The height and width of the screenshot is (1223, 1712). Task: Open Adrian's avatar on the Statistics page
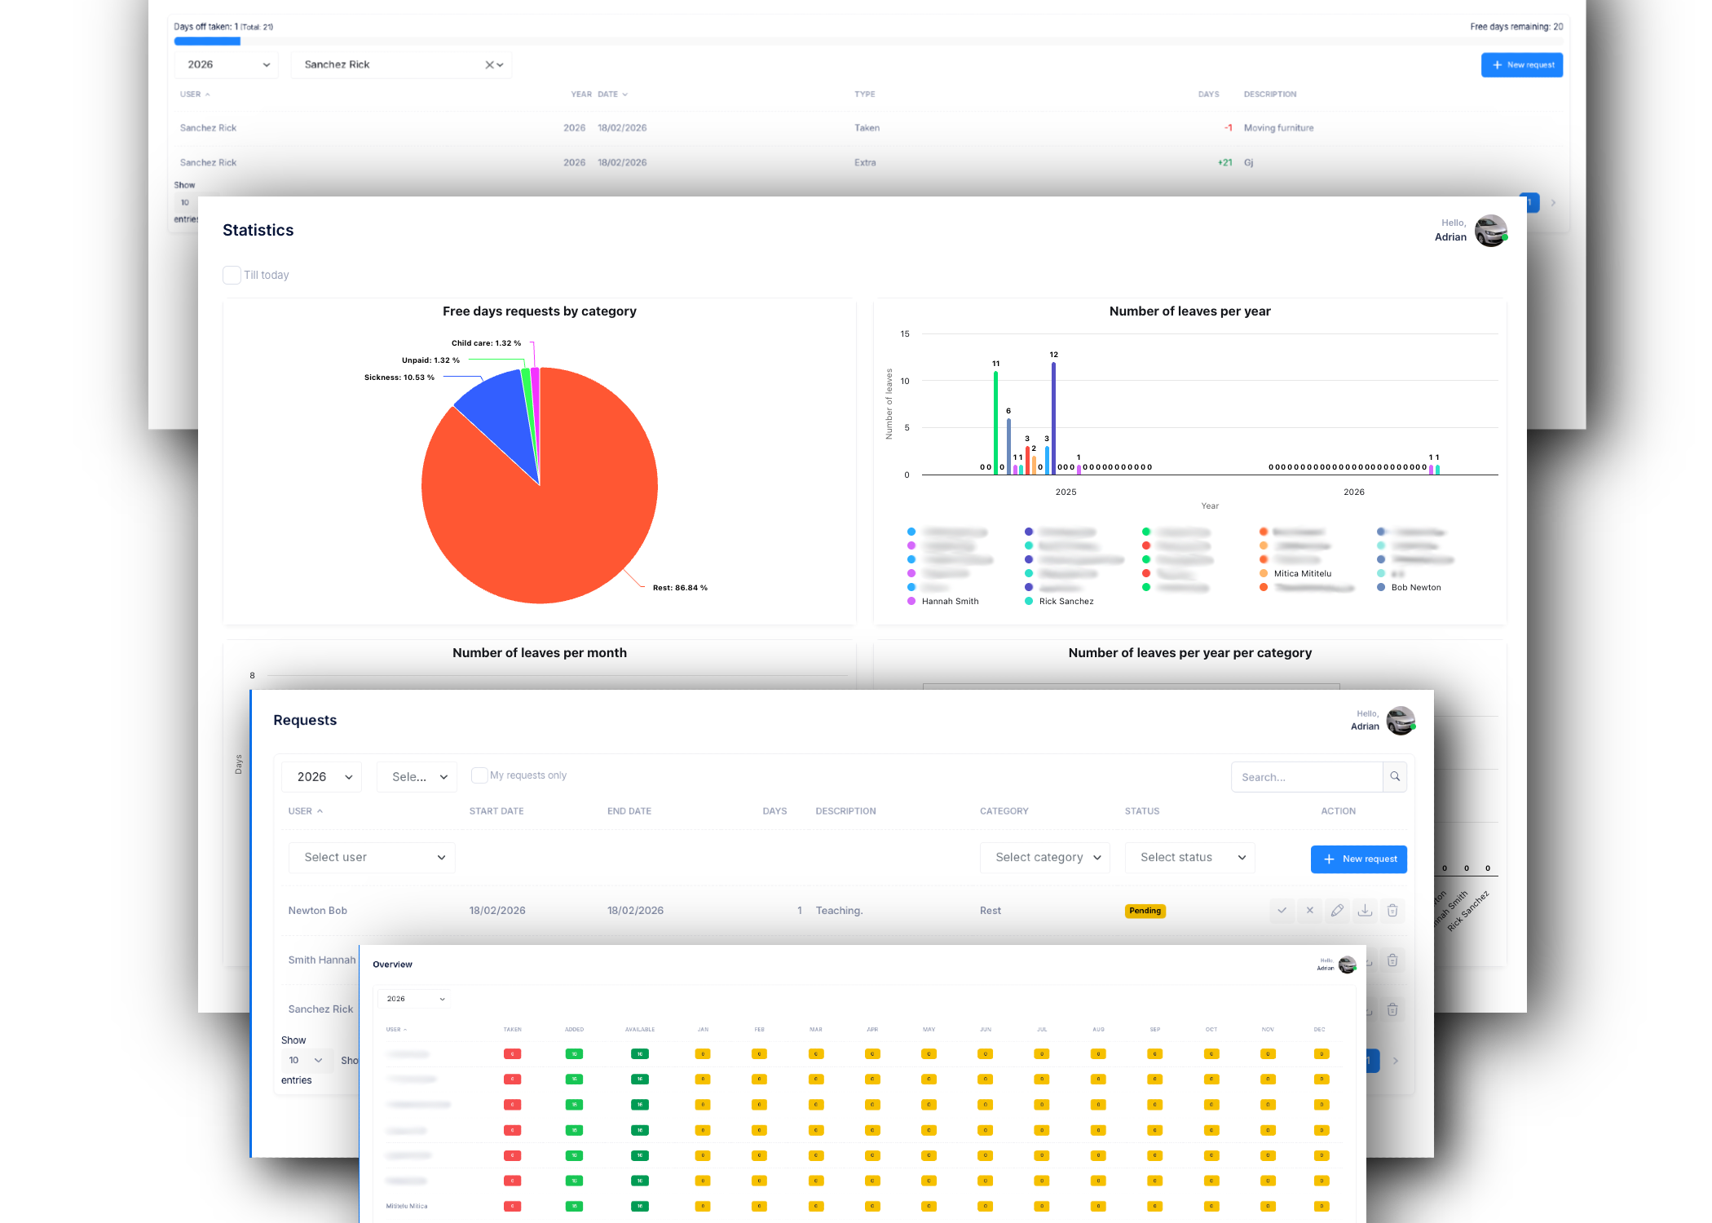[1490, 231]
